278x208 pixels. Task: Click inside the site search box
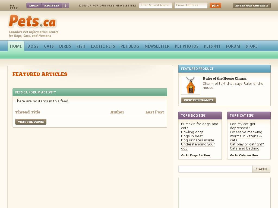[x=215, y=169]
